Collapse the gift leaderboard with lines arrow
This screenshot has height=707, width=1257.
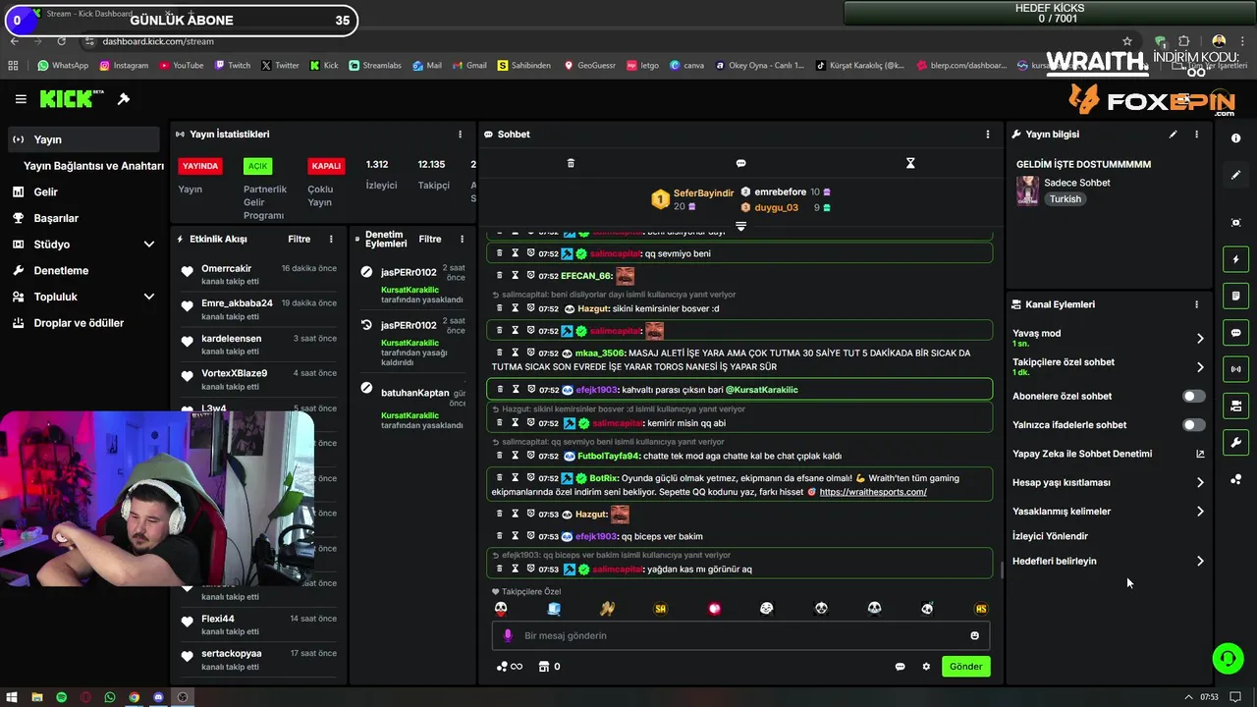point(740,226)
